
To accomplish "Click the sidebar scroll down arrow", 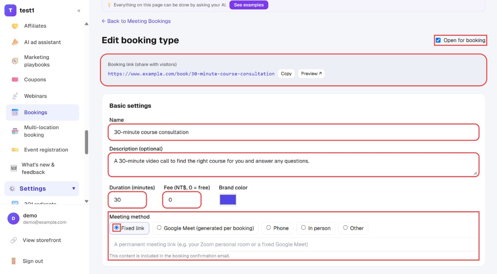I will (x=86, y=201).
